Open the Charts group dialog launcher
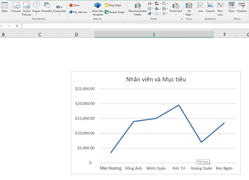 tap(182, 19)
